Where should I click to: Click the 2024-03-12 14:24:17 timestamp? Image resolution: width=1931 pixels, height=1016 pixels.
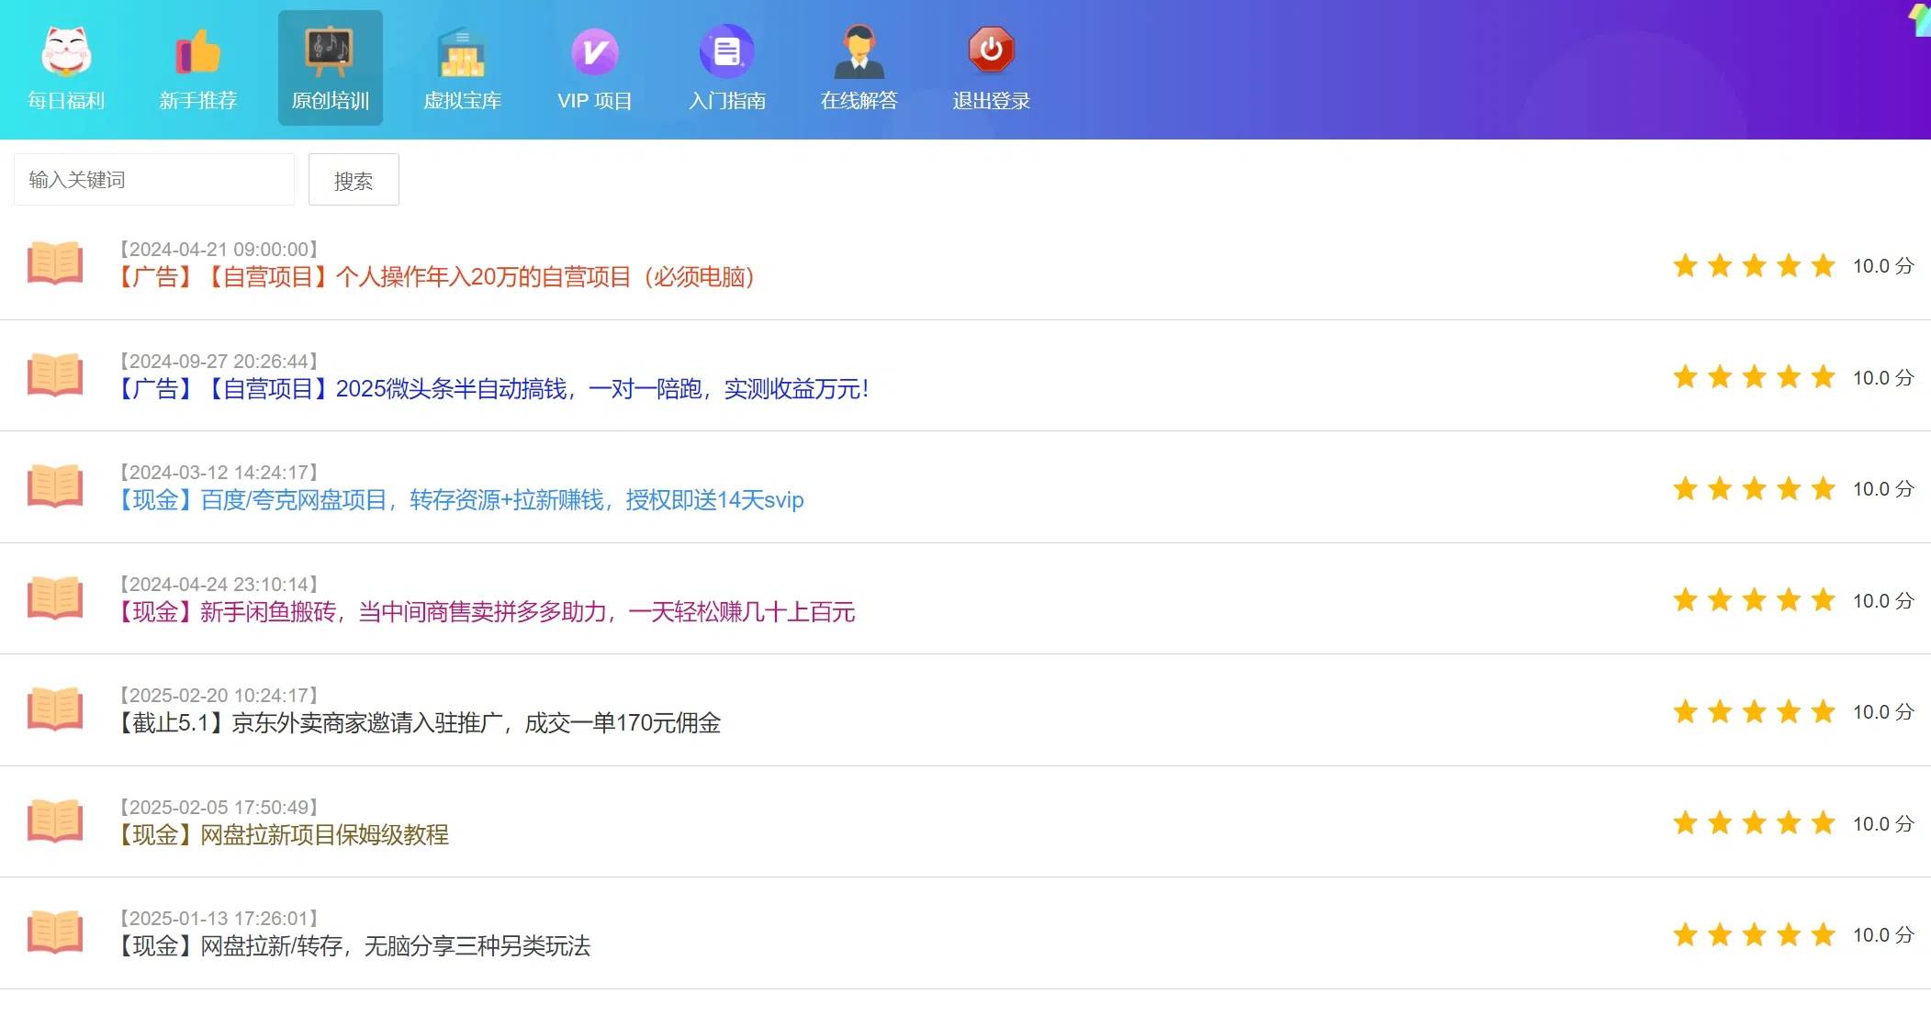219,473
